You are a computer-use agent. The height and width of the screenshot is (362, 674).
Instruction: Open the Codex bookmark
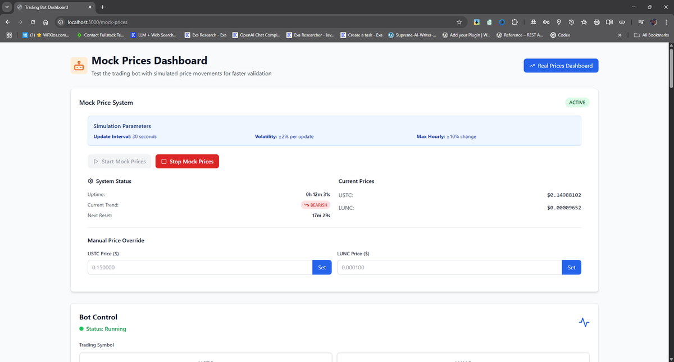tap(561, 35)
